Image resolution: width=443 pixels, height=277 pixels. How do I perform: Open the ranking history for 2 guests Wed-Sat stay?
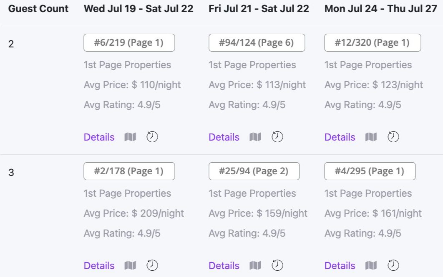pyautogui.click(x=152, y=137)
